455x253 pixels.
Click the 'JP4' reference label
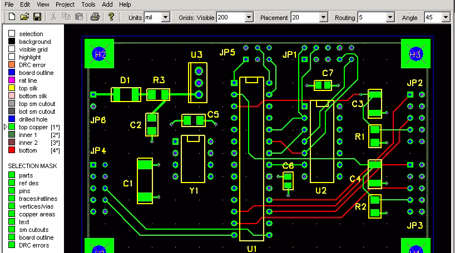pos(98,150)
